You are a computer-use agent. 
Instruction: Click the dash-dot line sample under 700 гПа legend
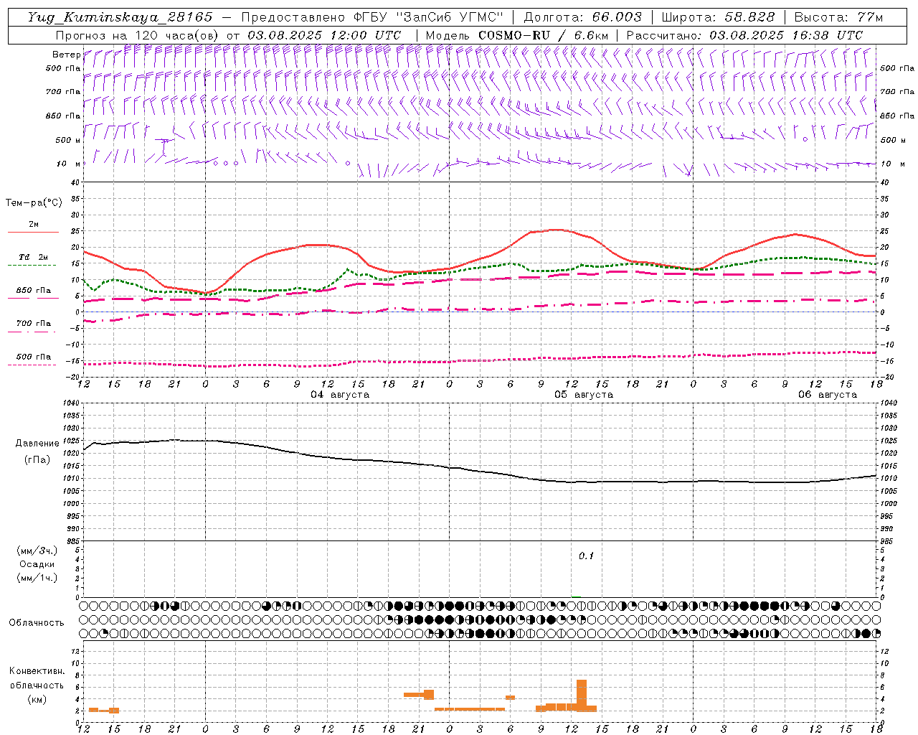click(32, 332)
